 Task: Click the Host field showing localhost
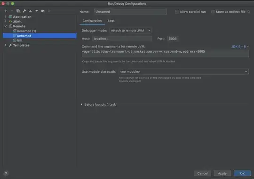pyautogui.click(x=122, y=39)
